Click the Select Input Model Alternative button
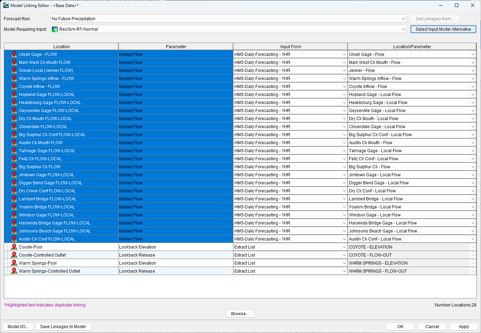 click(x=443, y=29)
